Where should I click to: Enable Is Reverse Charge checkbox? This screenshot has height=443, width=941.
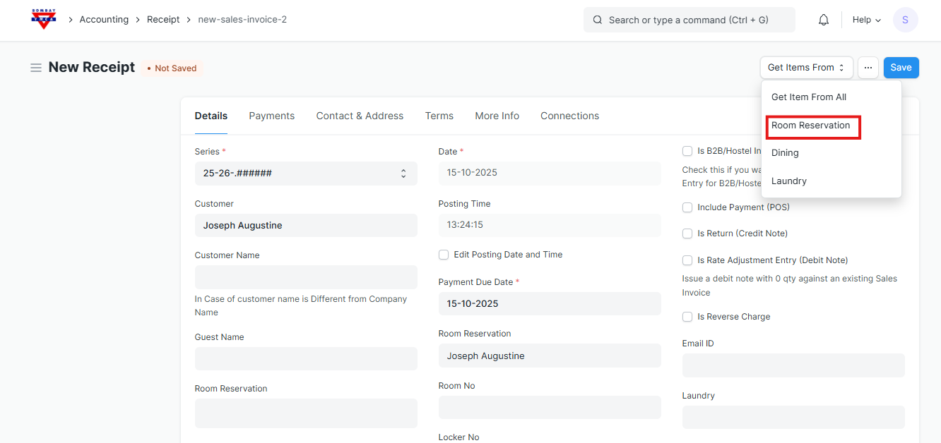tap(687, 317)
